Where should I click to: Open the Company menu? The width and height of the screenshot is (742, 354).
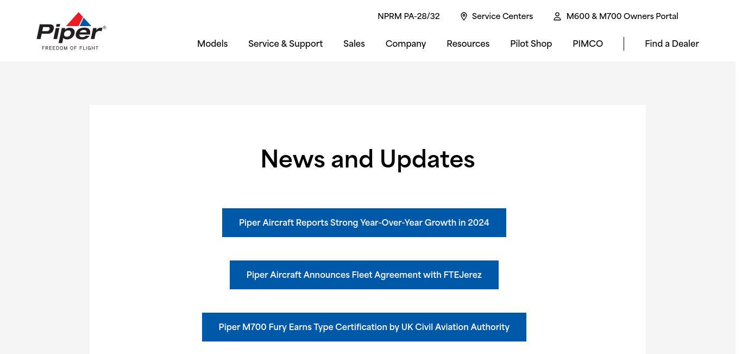(406, 44)
